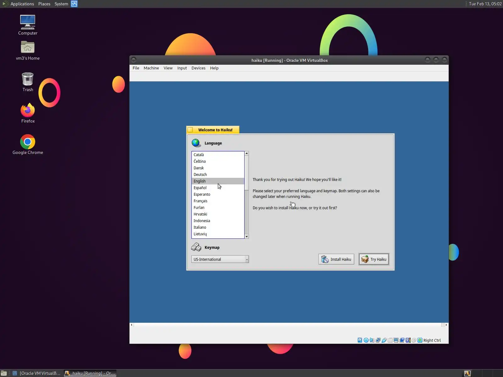
Task: Click the Right Ctrl host key label
Action: coord(432,340)
